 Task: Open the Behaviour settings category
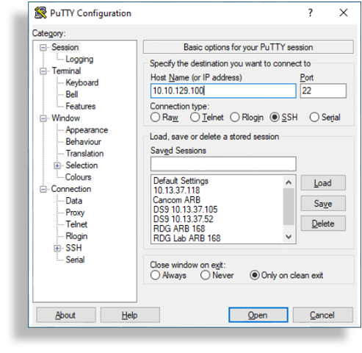click(83, 142)
